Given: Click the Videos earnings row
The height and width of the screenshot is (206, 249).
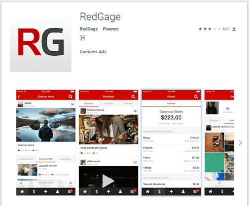Looking at the screenshot, I should point(171,169).
